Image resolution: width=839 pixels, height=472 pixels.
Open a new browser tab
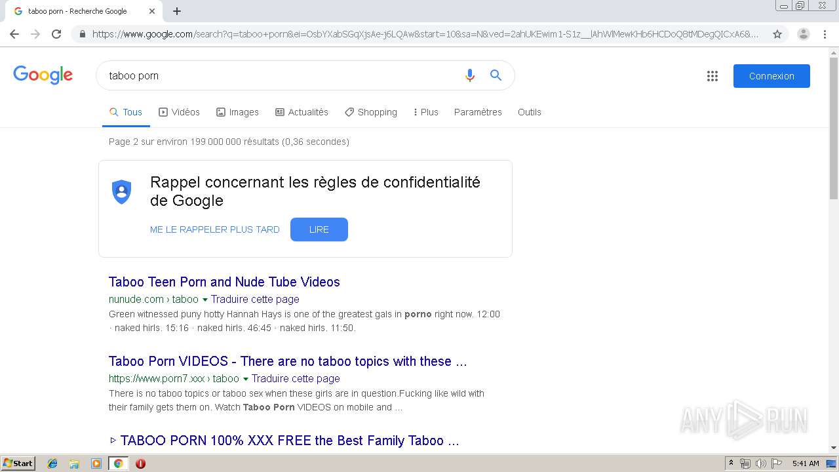[177, 11]
